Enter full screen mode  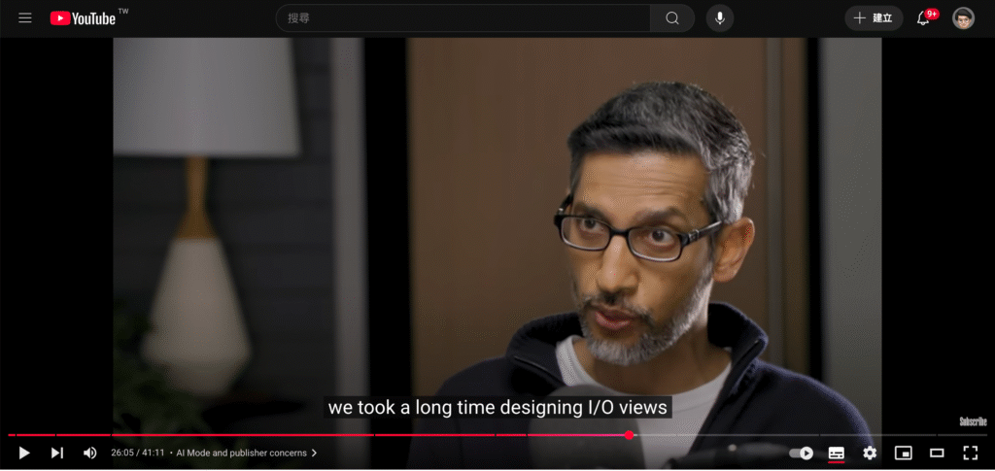[970, 453]
